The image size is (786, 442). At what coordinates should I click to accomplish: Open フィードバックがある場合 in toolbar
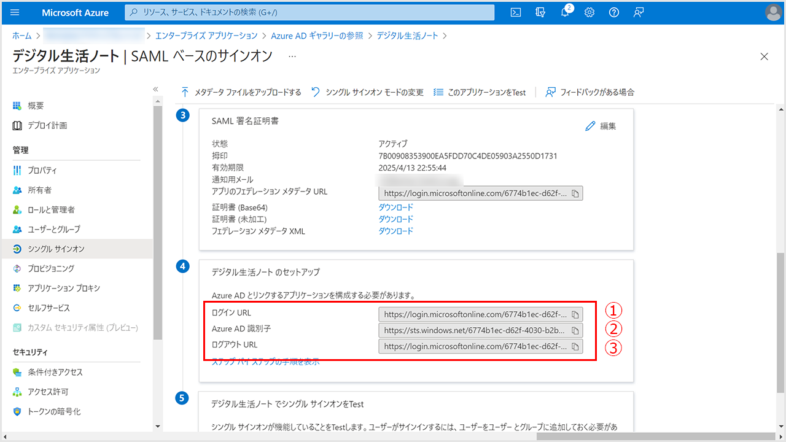pos(589,92)
